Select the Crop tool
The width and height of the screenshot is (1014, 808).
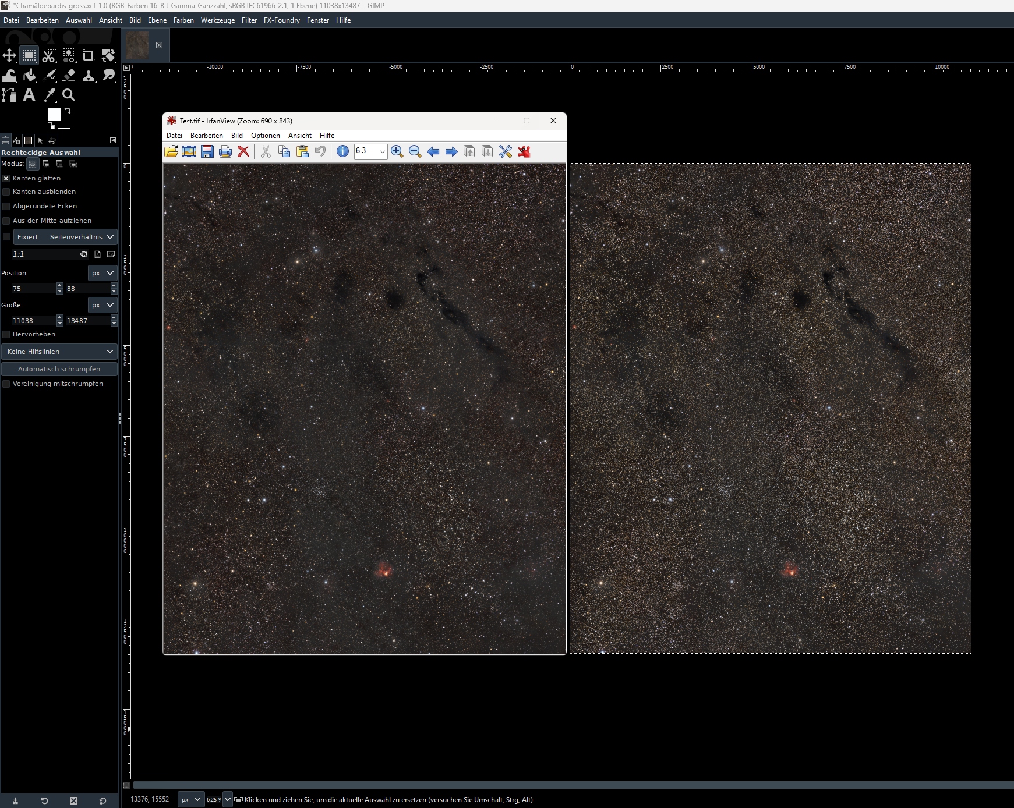click(88, 56)
